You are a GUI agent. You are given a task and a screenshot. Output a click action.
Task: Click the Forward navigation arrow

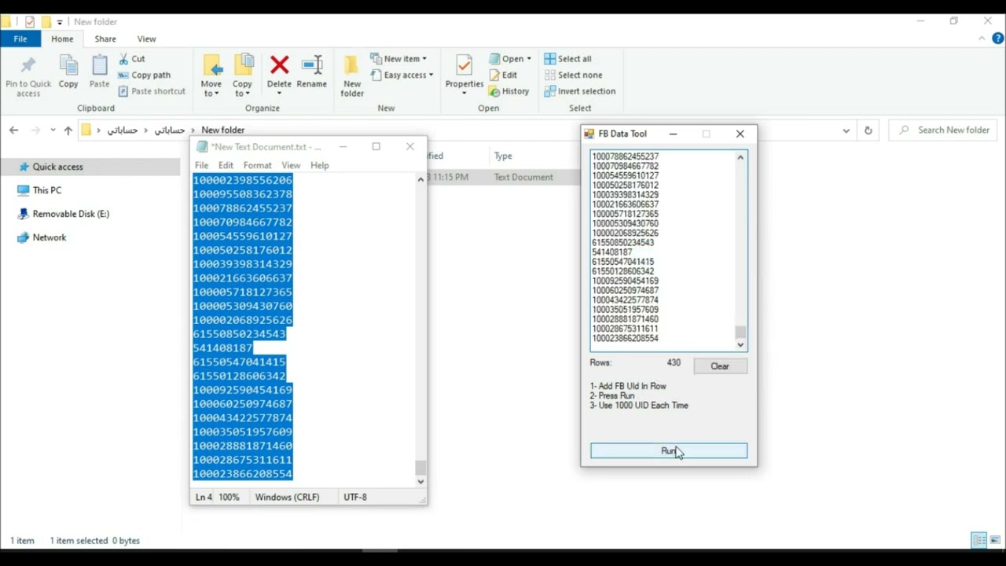[35, 130]
